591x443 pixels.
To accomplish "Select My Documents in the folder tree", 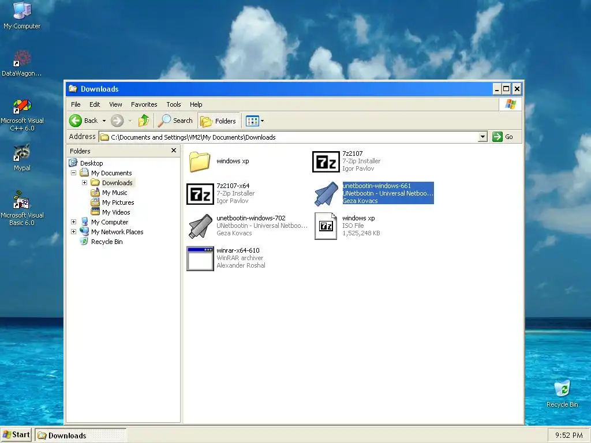I will tap(111, 173).
